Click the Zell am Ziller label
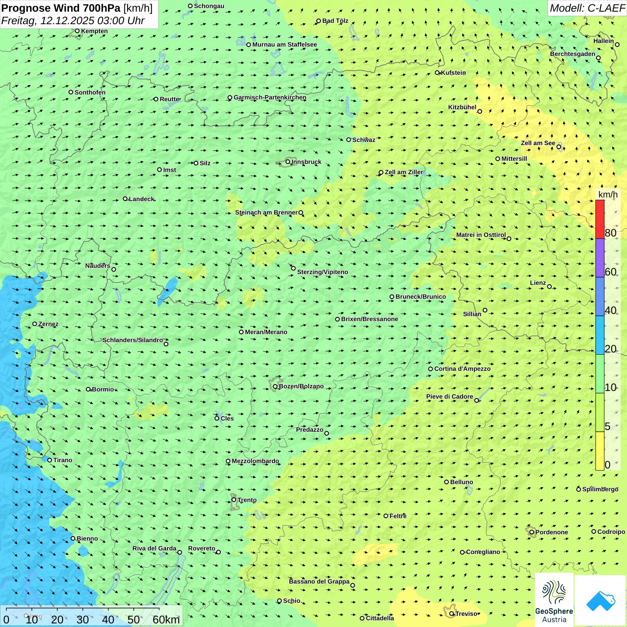The width and height of the screenshot is (627, 627). tap(404, 172)
